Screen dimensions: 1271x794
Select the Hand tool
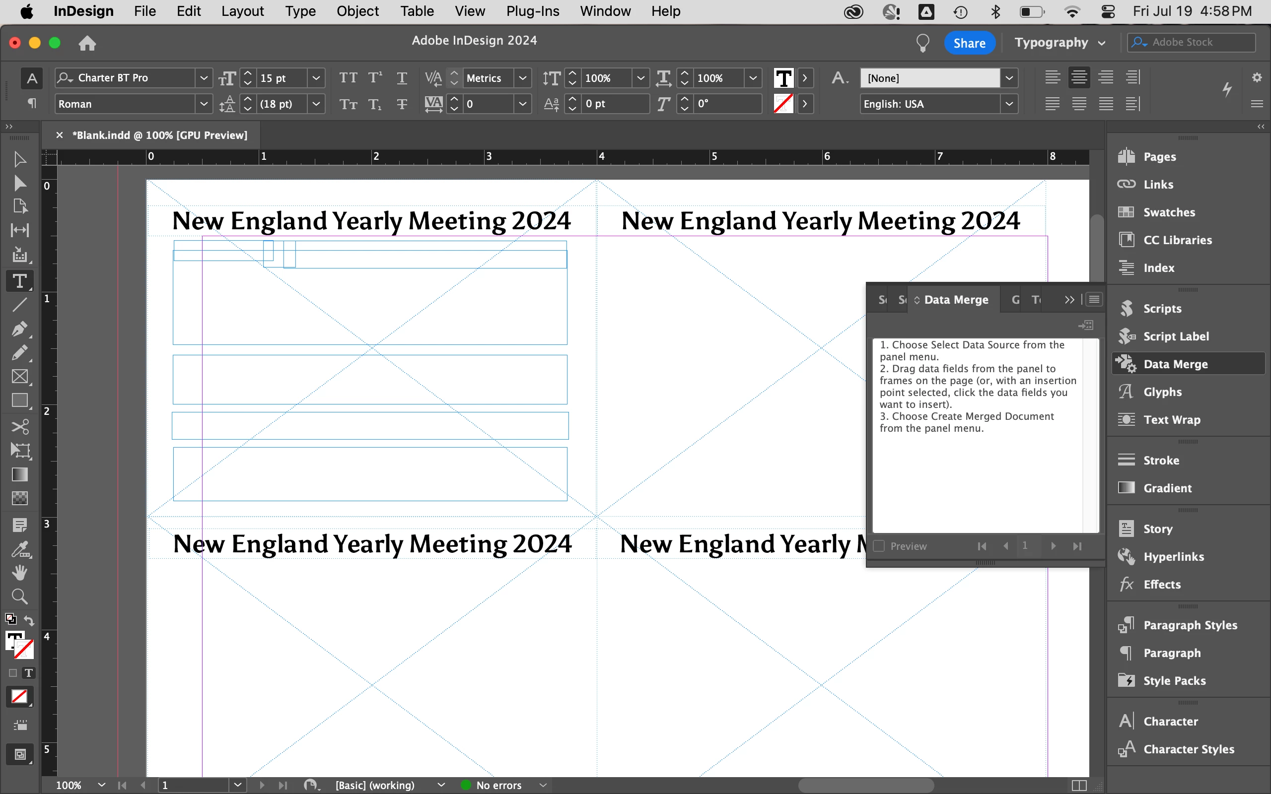[x=19, y=572]
